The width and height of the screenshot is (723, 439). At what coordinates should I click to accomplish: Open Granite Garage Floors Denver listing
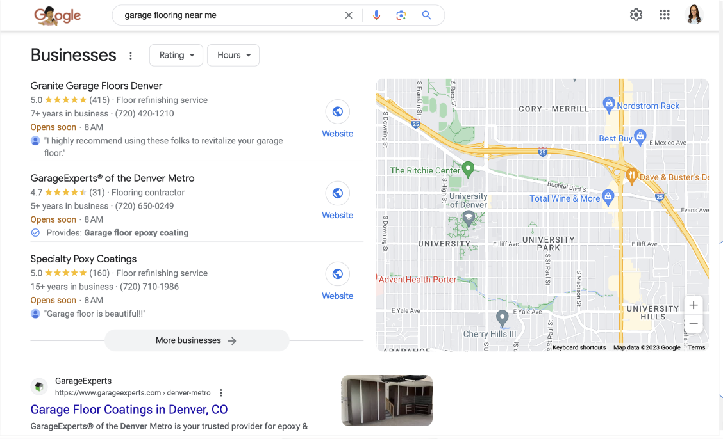pos(96,86)
